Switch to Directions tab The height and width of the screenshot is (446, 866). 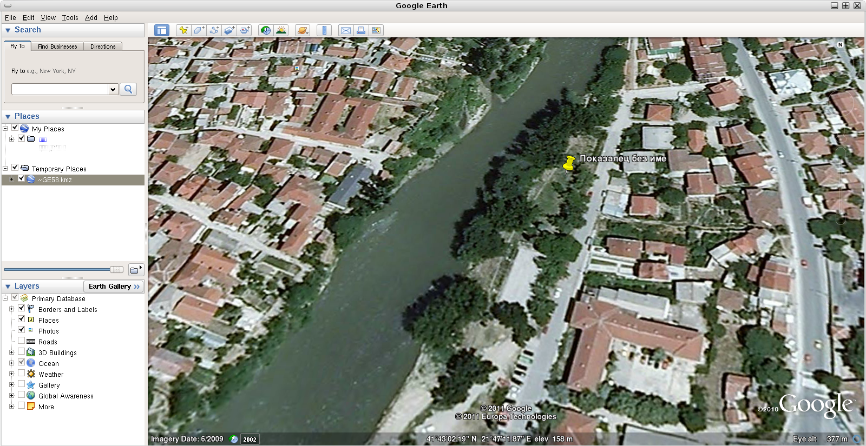(103, 46)
